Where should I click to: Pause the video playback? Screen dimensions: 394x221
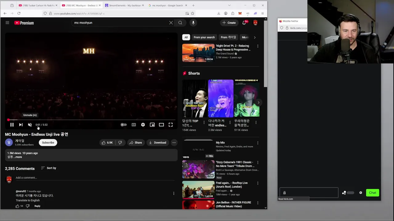pyautogui.click(x=12, y=125)
